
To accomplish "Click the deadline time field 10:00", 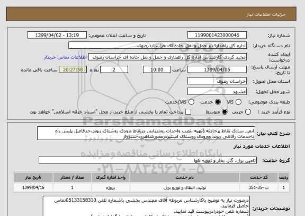I will tap(157, 70).
